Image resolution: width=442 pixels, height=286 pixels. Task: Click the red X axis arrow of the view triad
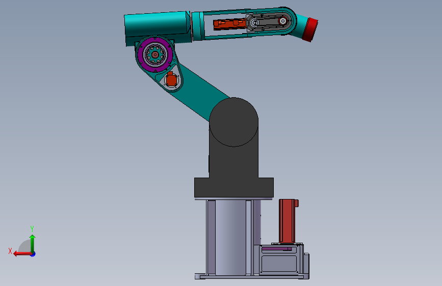[x=22, y=254]
